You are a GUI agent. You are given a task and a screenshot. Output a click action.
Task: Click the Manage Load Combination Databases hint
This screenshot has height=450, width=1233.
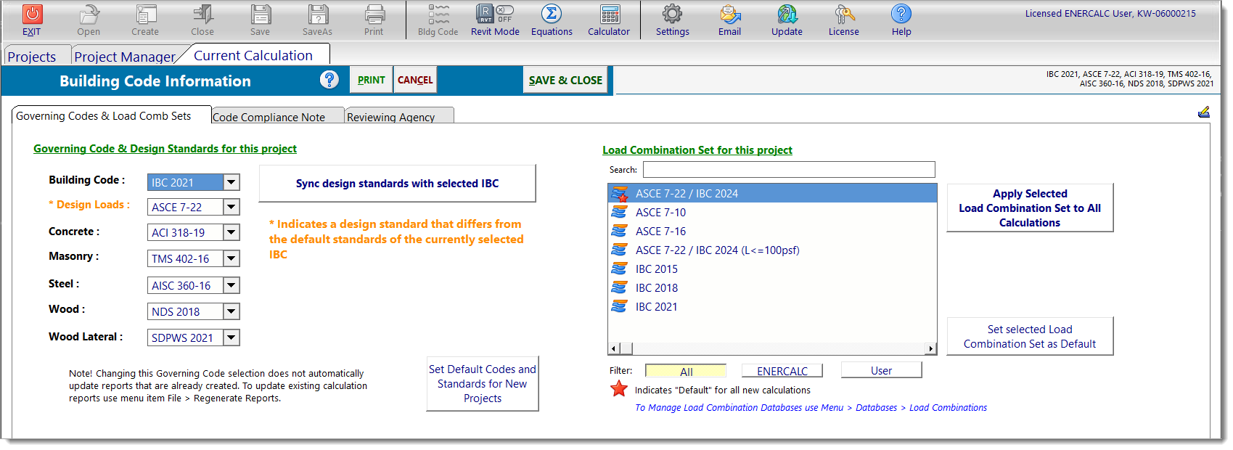(811, 408)
